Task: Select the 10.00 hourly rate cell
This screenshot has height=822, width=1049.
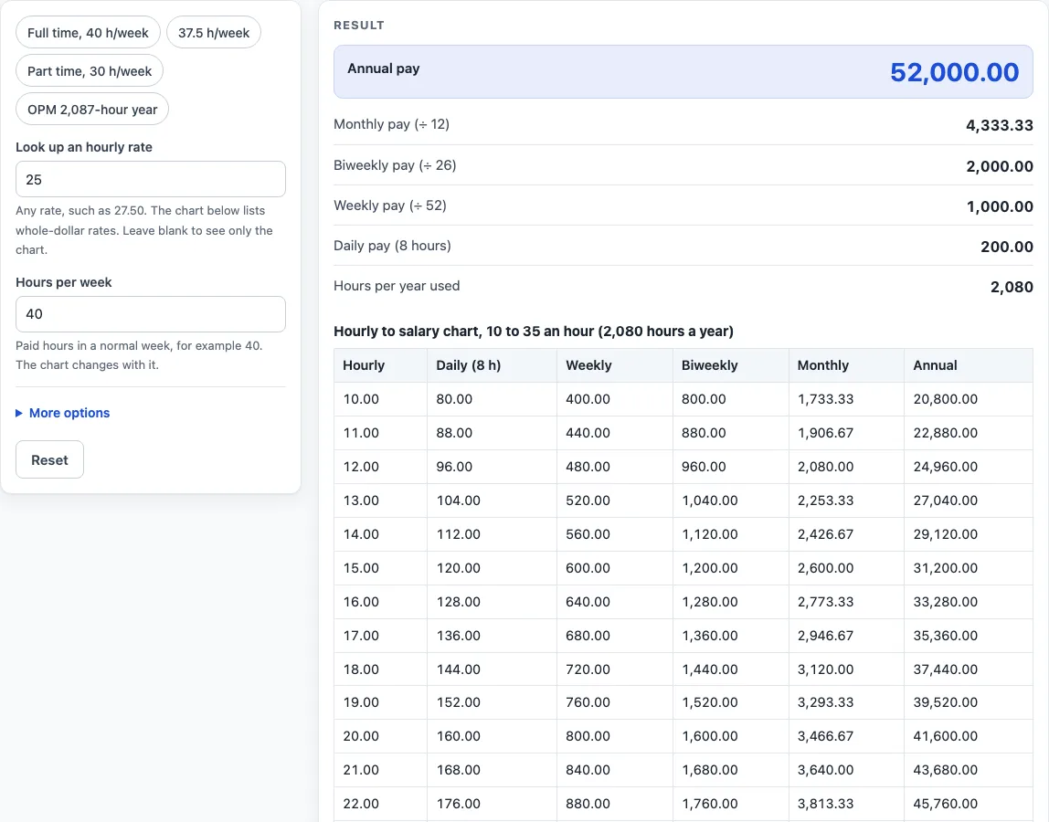Action: point(381,399)
